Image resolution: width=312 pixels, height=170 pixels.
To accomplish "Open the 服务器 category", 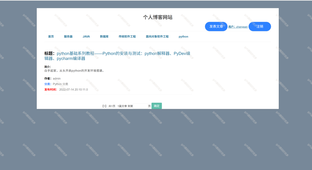I will tap(68, 37).
